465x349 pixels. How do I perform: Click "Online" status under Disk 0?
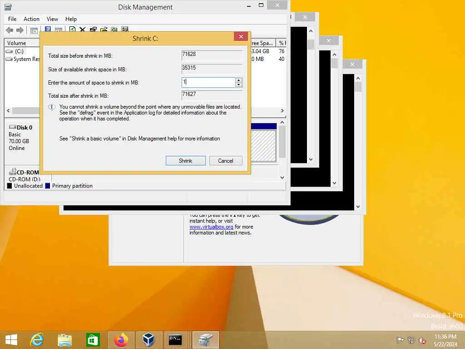(x=17, y=148)
